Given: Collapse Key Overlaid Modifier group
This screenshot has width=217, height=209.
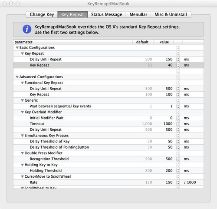Looking at the screenshot, I should (22, 112).
